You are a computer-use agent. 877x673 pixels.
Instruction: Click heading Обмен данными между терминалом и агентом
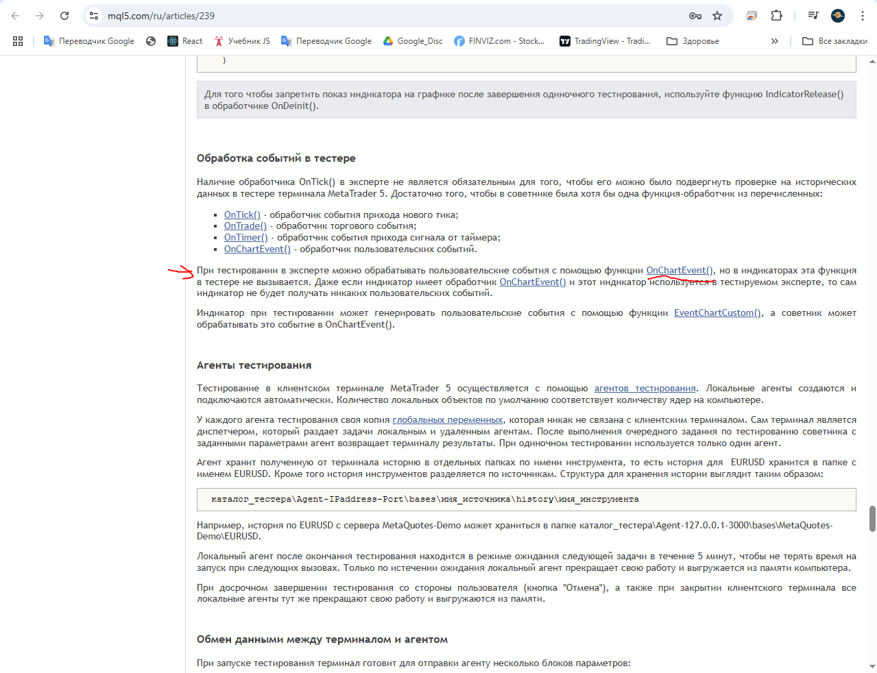point(322,639)
